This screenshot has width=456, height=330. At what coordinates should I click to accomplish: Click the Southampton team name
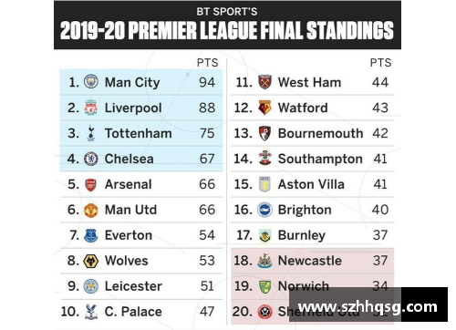(320, 160)
